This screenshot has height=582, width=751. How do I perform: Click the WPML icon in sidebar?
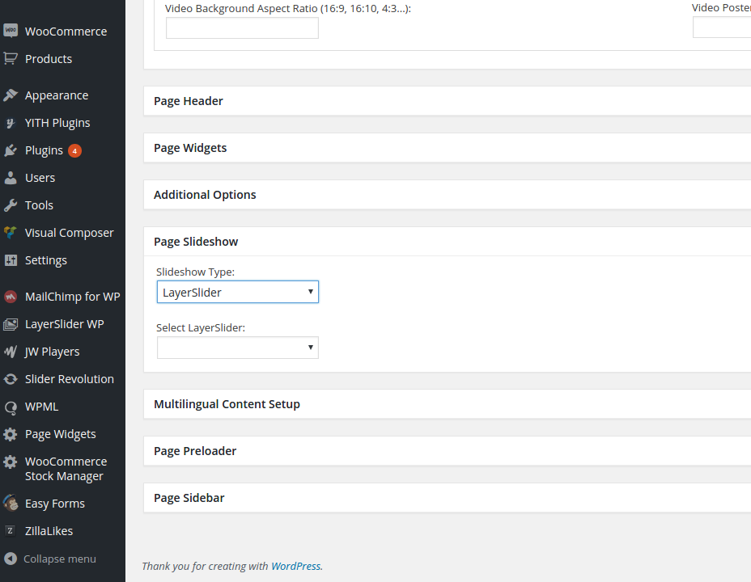11,407
